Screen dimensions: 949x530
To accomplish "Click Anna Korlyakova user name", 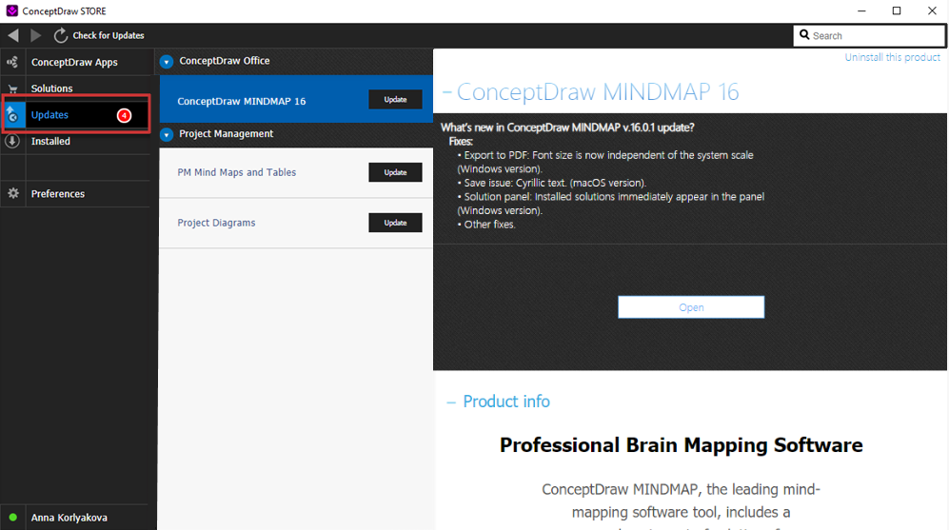I will tap(69, 518).
